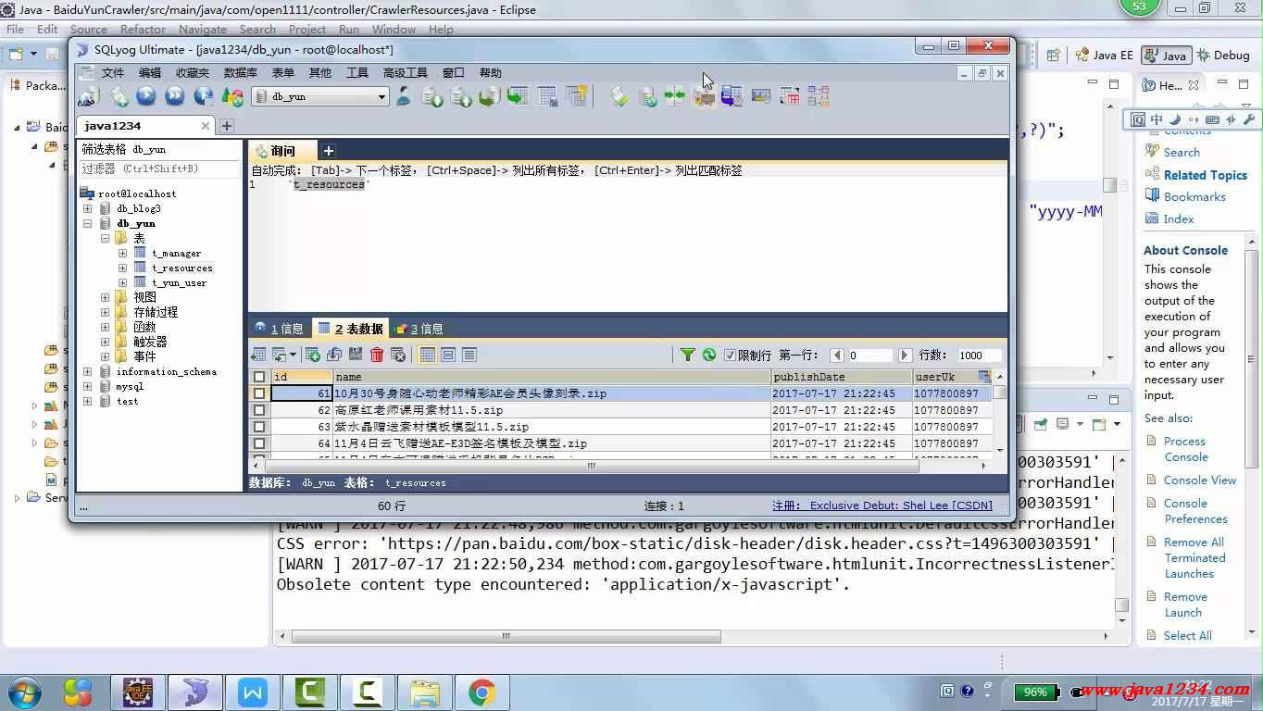Viewport: 1263px width, 711px height.
Task: Switch to the 2 表数据 tab
Action: coord(349,329)
